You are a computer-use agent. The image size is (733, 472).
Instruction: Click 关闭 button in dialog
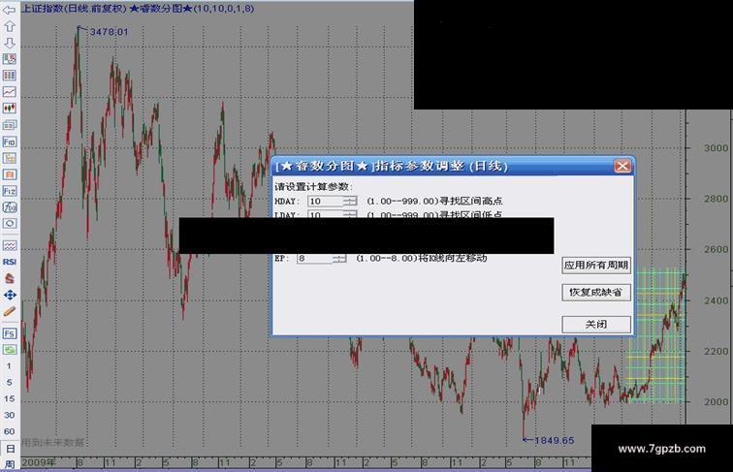[x=596, y=325]
